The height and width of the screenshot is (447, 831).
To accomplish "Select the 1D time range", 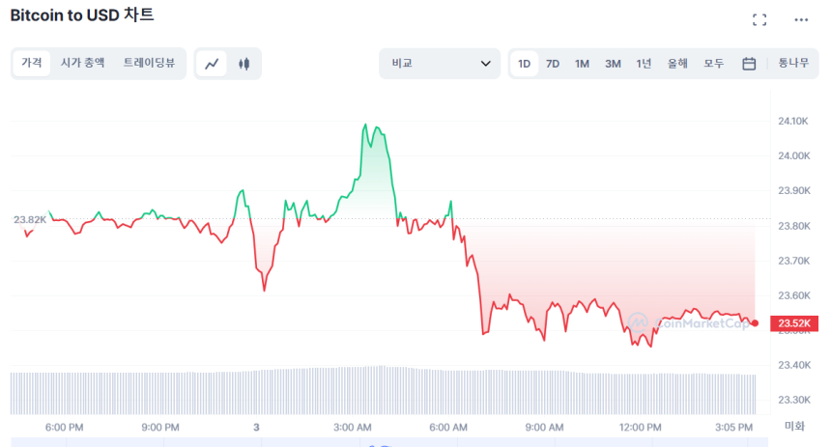I will pyautogui.click(x=524, y=64).
